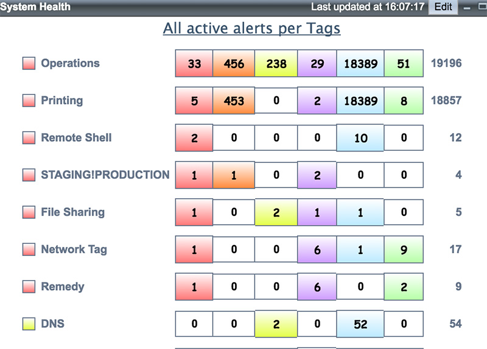Screen dimensions: 487x349
Task: Click the blue 18389 cell in Printing row
Action: pos(360,100)
